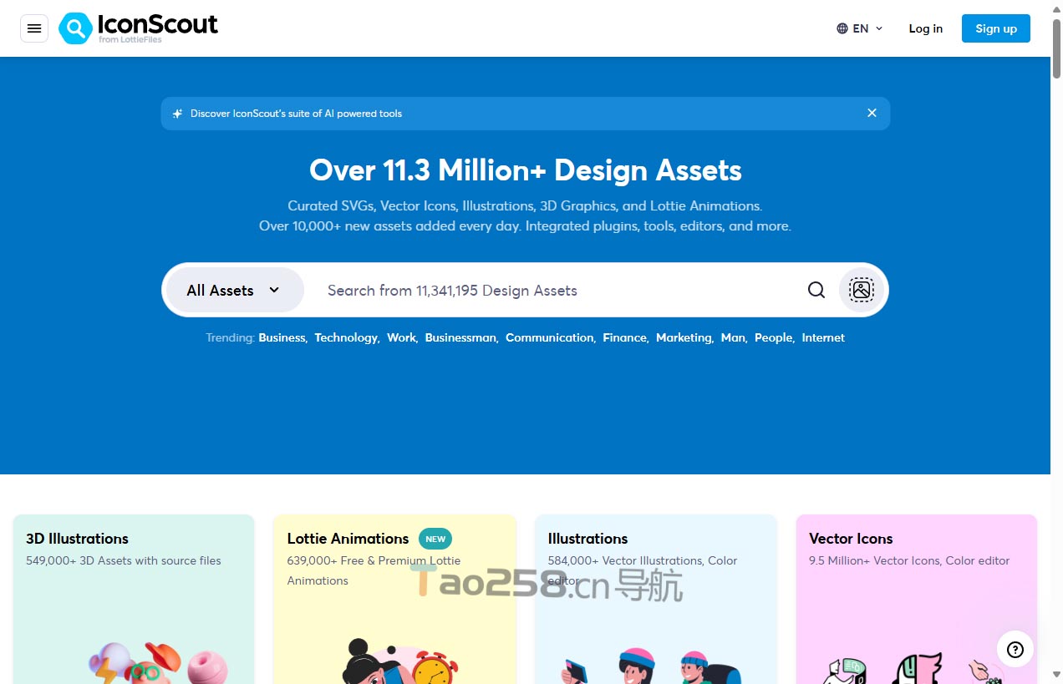This screenshot has height=684, width=1063.
Task: Select trending tag Internet
Action: (x=823, y=337)
